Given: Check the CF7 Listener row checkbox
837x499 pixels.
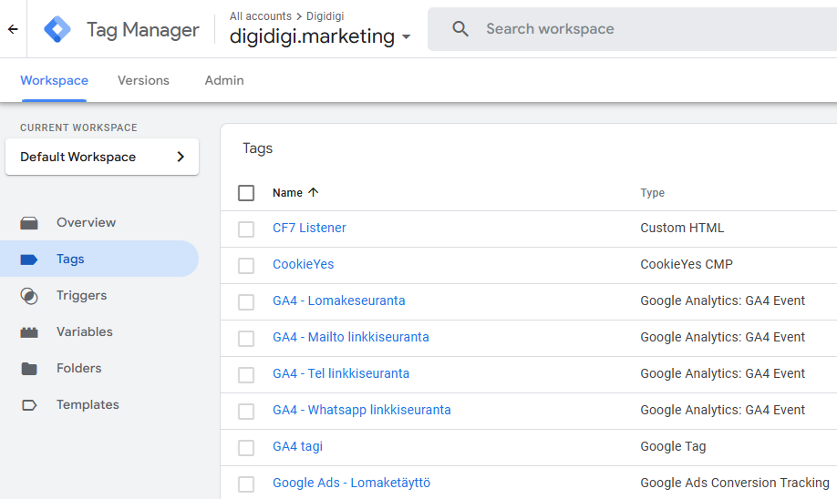Looking at the screenshot, I should pyautogui.click(x=246, y=229).
